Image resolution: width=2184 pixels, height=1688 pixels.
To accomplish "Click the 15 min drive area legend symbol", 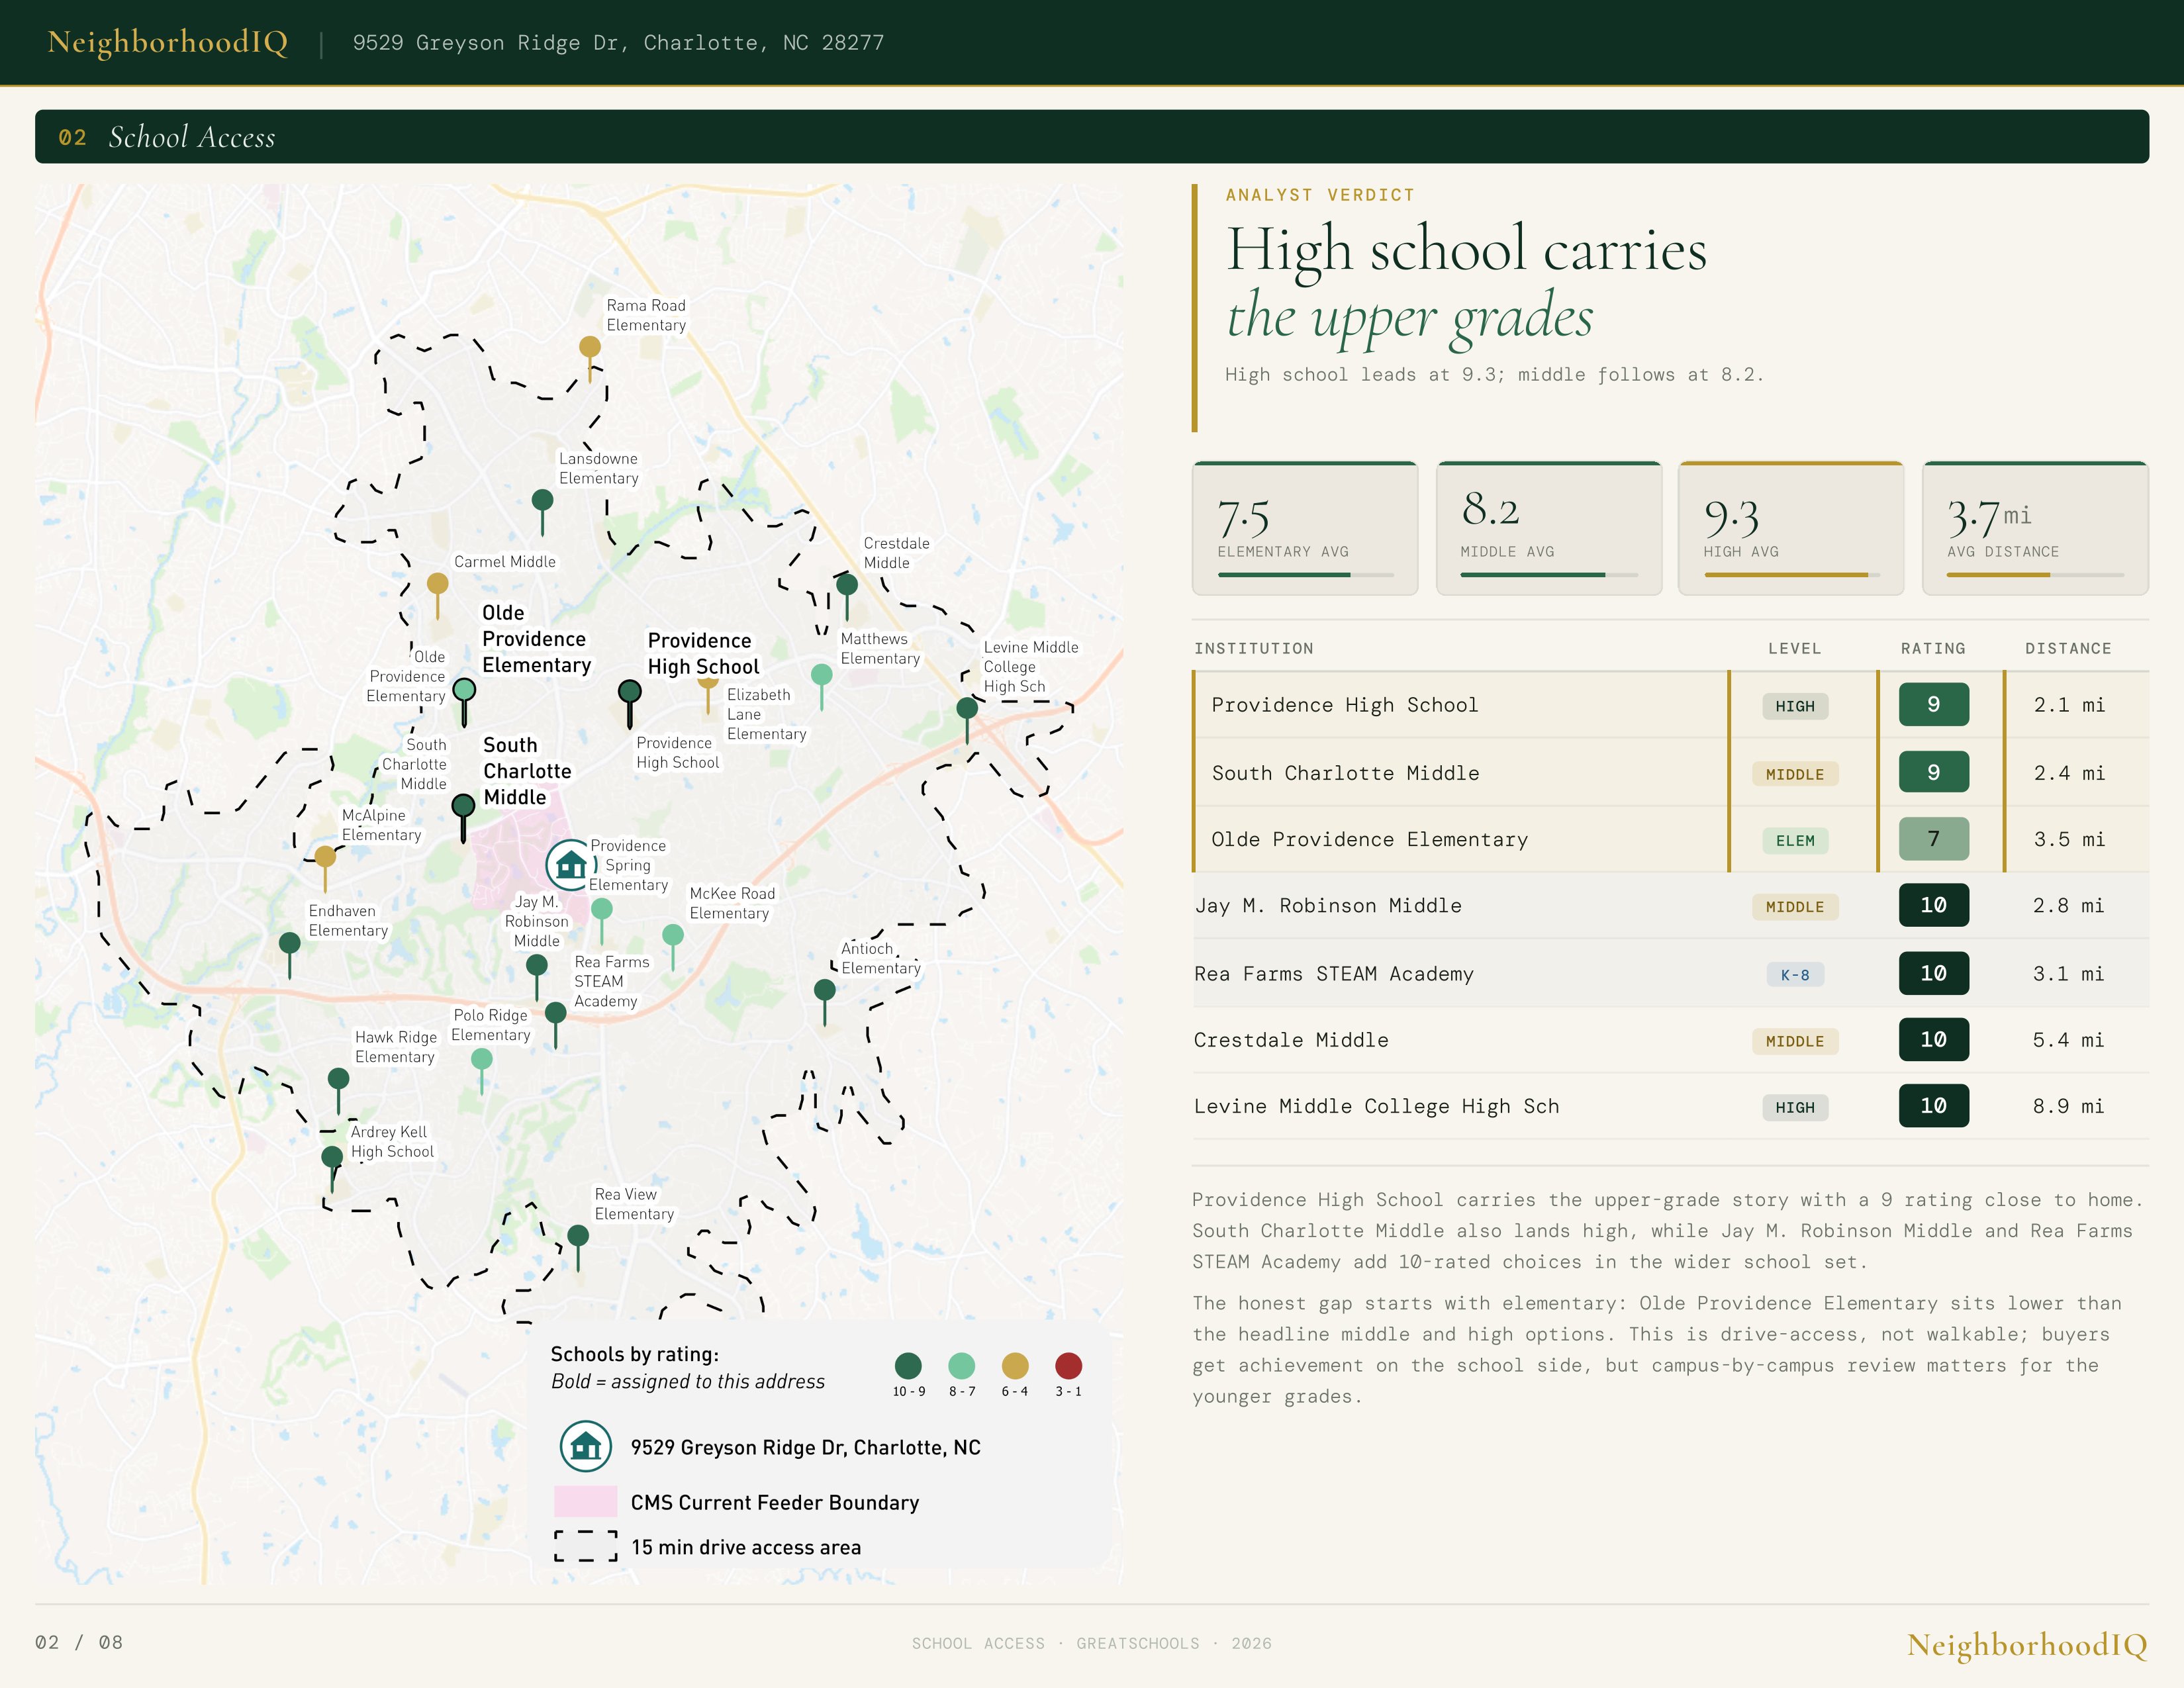I will (586, 1546).
